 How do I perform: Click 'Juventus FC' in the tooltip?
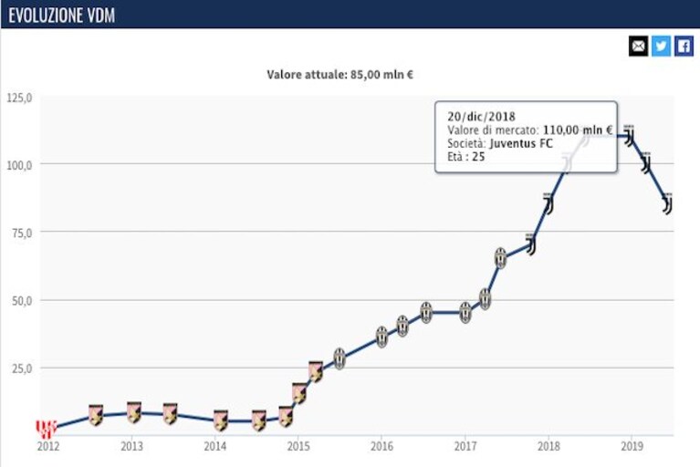[x=521, y=143]
